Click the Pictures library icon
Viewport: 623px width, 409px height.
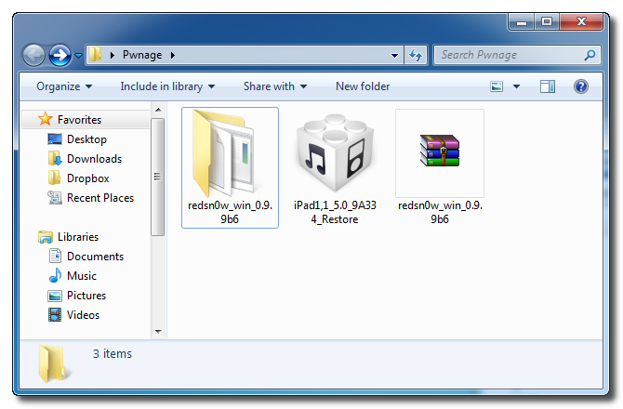click(x=55, y=296)
